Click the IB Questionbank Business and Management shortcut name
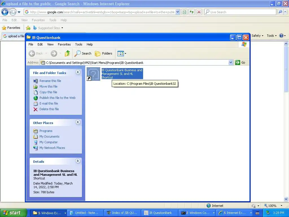 pyautogui.click(x=122, y=74)
